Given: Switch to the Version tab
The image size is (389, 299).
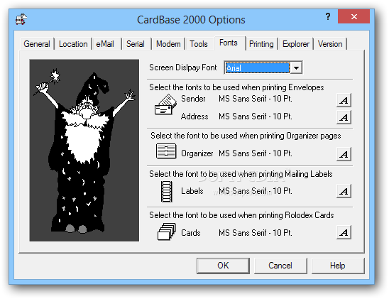Looking at the screenshot, I should tap(330, 44).
